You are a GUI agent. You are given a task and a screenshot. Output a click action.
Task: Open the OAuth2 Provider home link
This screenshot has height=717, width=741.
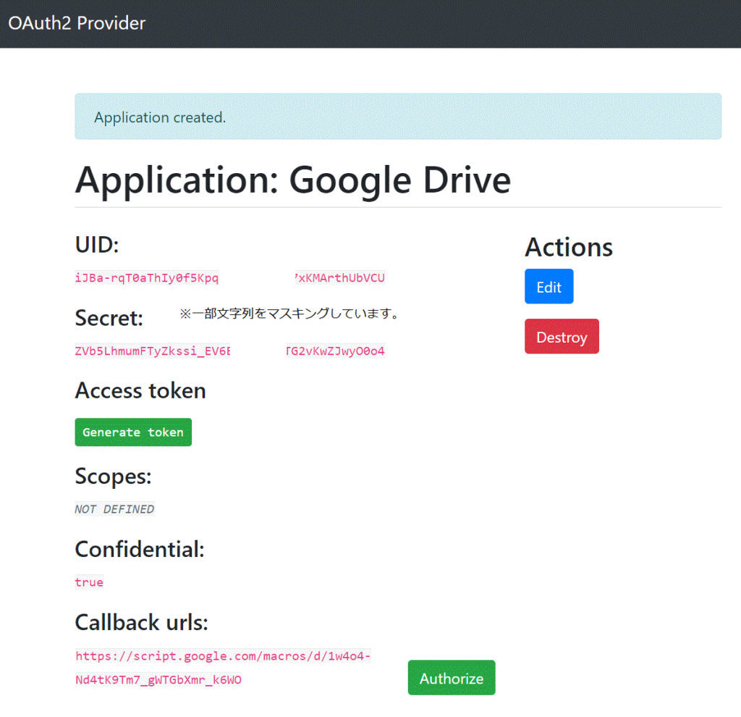[77, 23]
